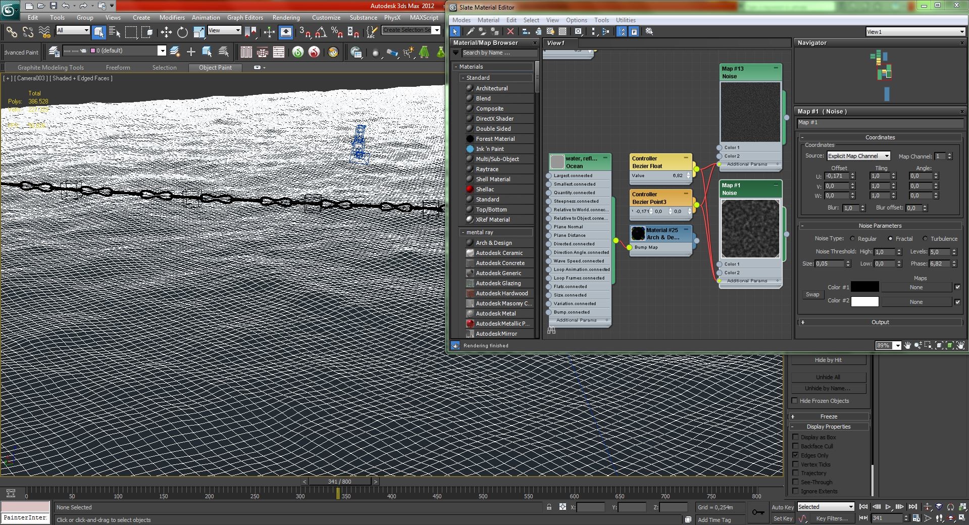Switch to Graphite Modeling Tools tab
Screen dimensions: 969x525
[50, 68]
